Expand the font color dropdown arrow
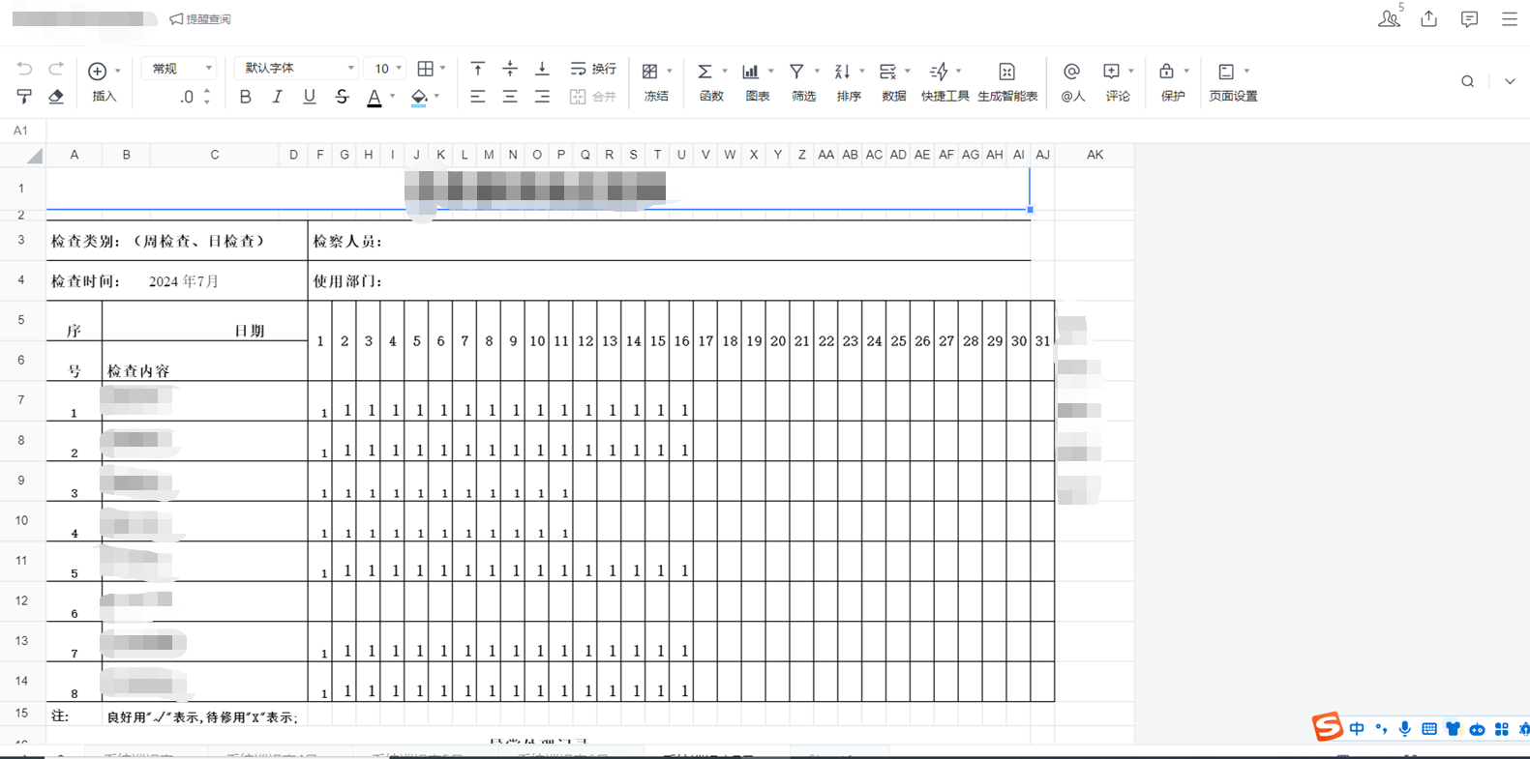 point(392,97)
